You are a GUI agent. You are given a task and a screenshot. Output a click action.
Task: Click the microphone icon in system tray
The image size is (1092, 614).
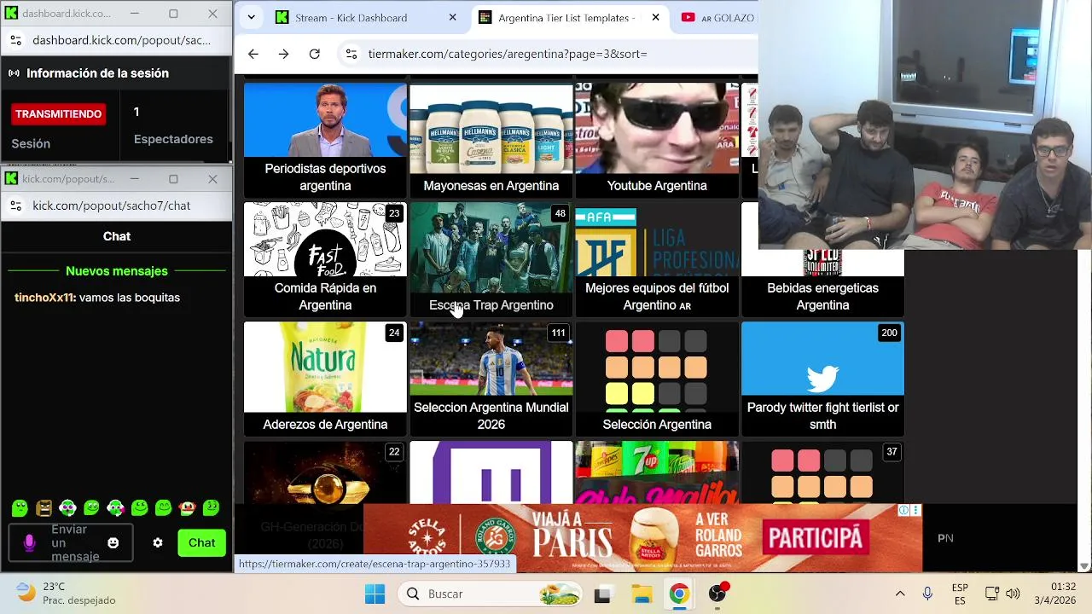coord(927,594)
